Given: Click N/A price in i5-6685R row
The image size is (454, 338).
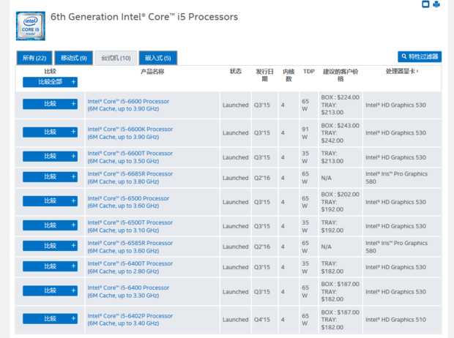Looking at the screenshot, I should (x=326, y=178).
